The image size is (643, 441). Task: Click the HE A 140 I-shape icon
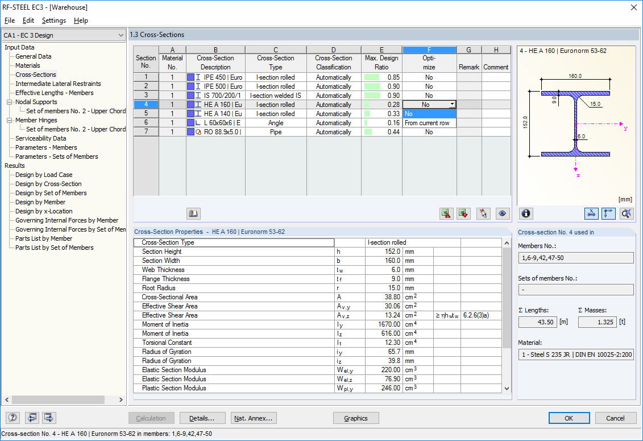point(198,114)
